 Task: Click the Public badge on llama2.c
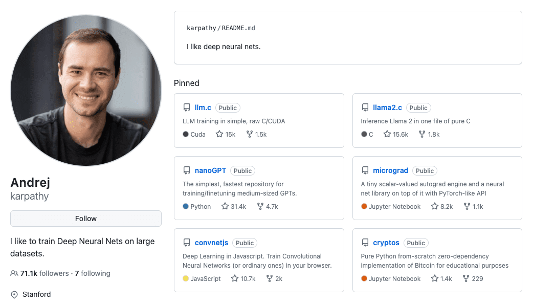pyautogui.click(x=418, y=107)
